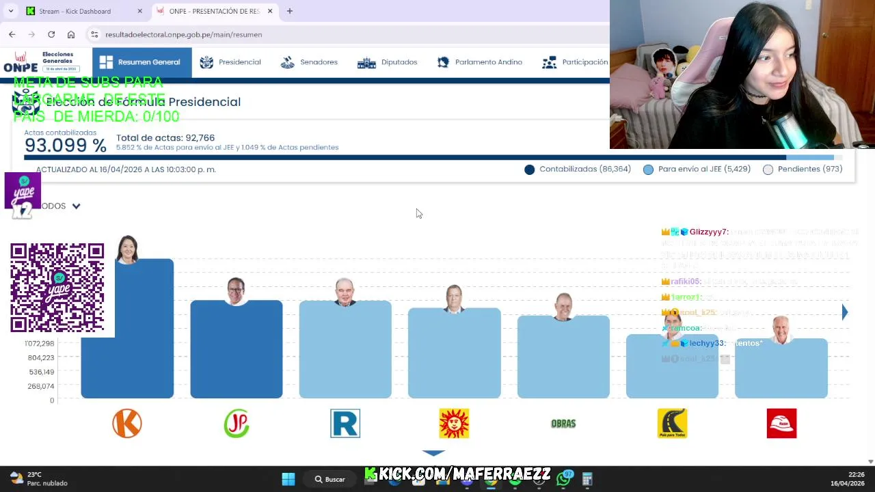Select the orange K party logo
The width and height of the screenshot is (875, 492).
(127, 424)
